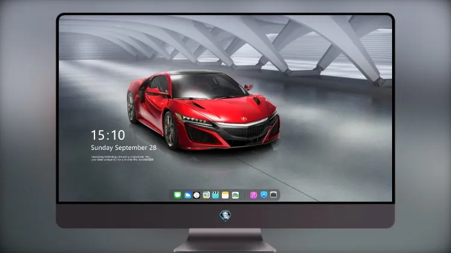Screen dimensions: 451x253
Task: Open the pink iTunes music app
Action: [253, 195]
